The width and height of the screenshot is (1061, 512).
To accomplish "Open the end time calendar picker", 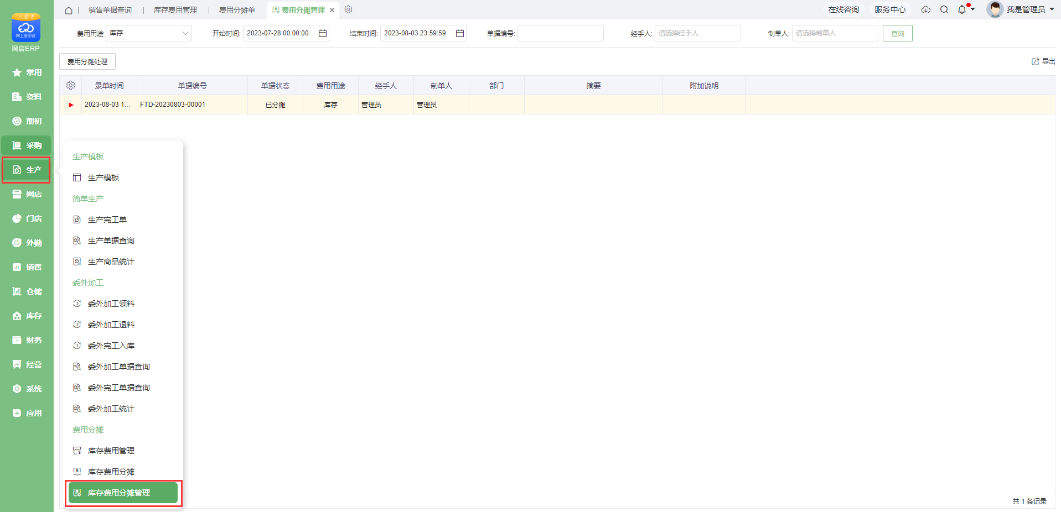I will pos(460,33).
